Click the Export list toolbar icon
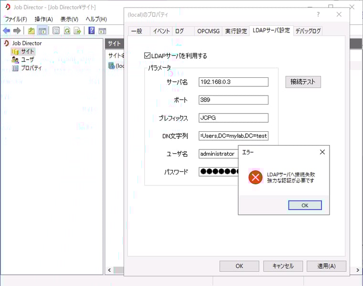363x286 pixels. [77, 31]
